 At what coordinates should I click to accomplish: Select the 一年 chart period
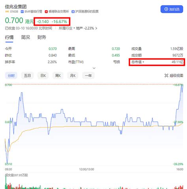pyautogui.click(x=88, y=76)
